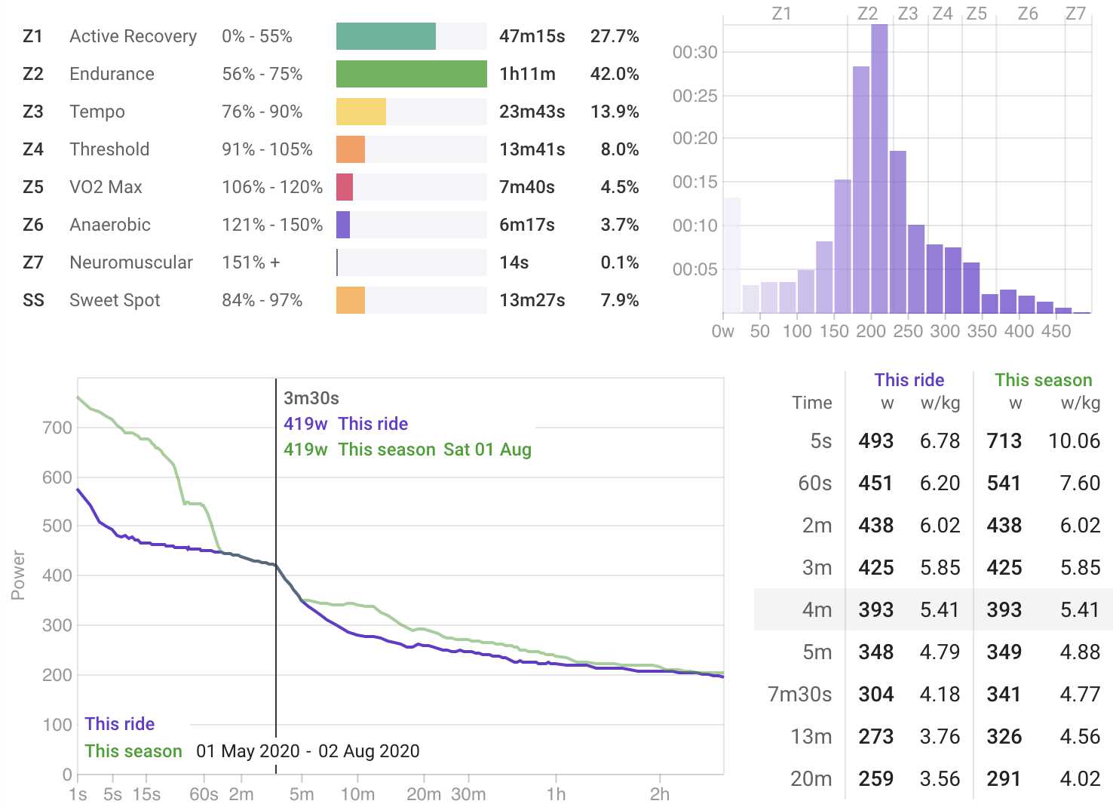Toggle the 'This ride' legend in power curve
1113x810 pixels.
[x=119, y=724]
